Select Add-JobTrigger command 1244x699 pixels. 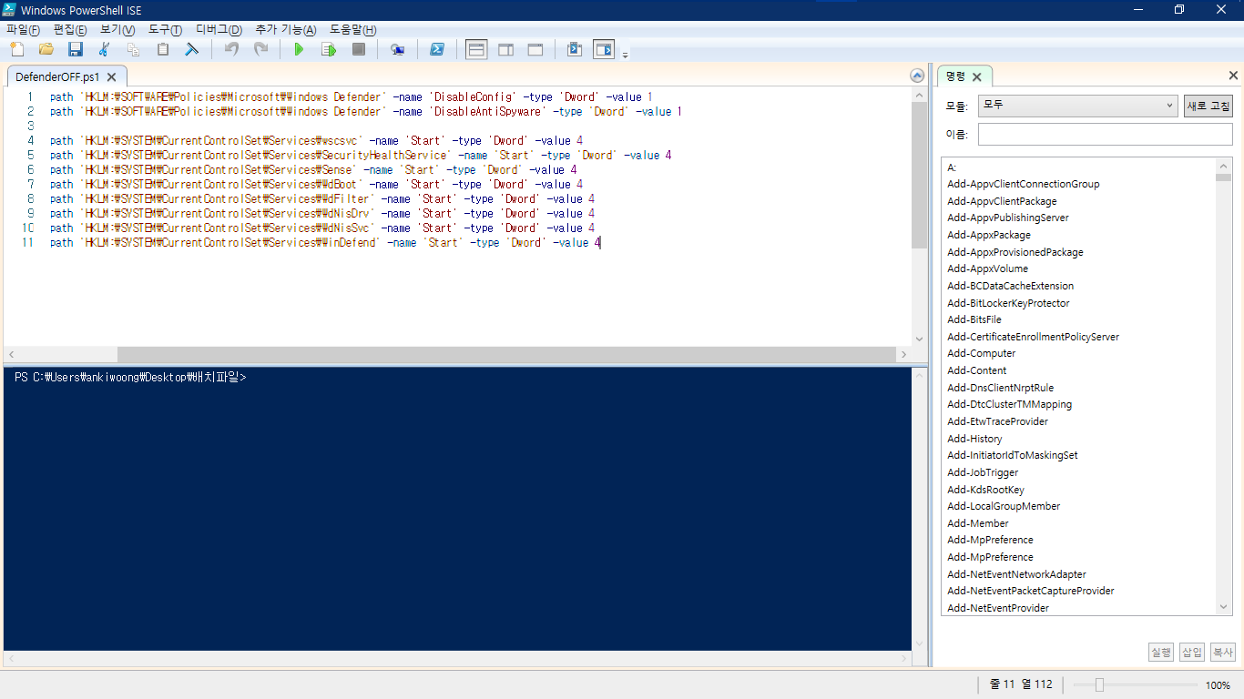click(983, 472)
